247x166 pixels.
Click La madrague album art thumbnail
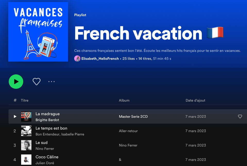(x=26, y=116)
